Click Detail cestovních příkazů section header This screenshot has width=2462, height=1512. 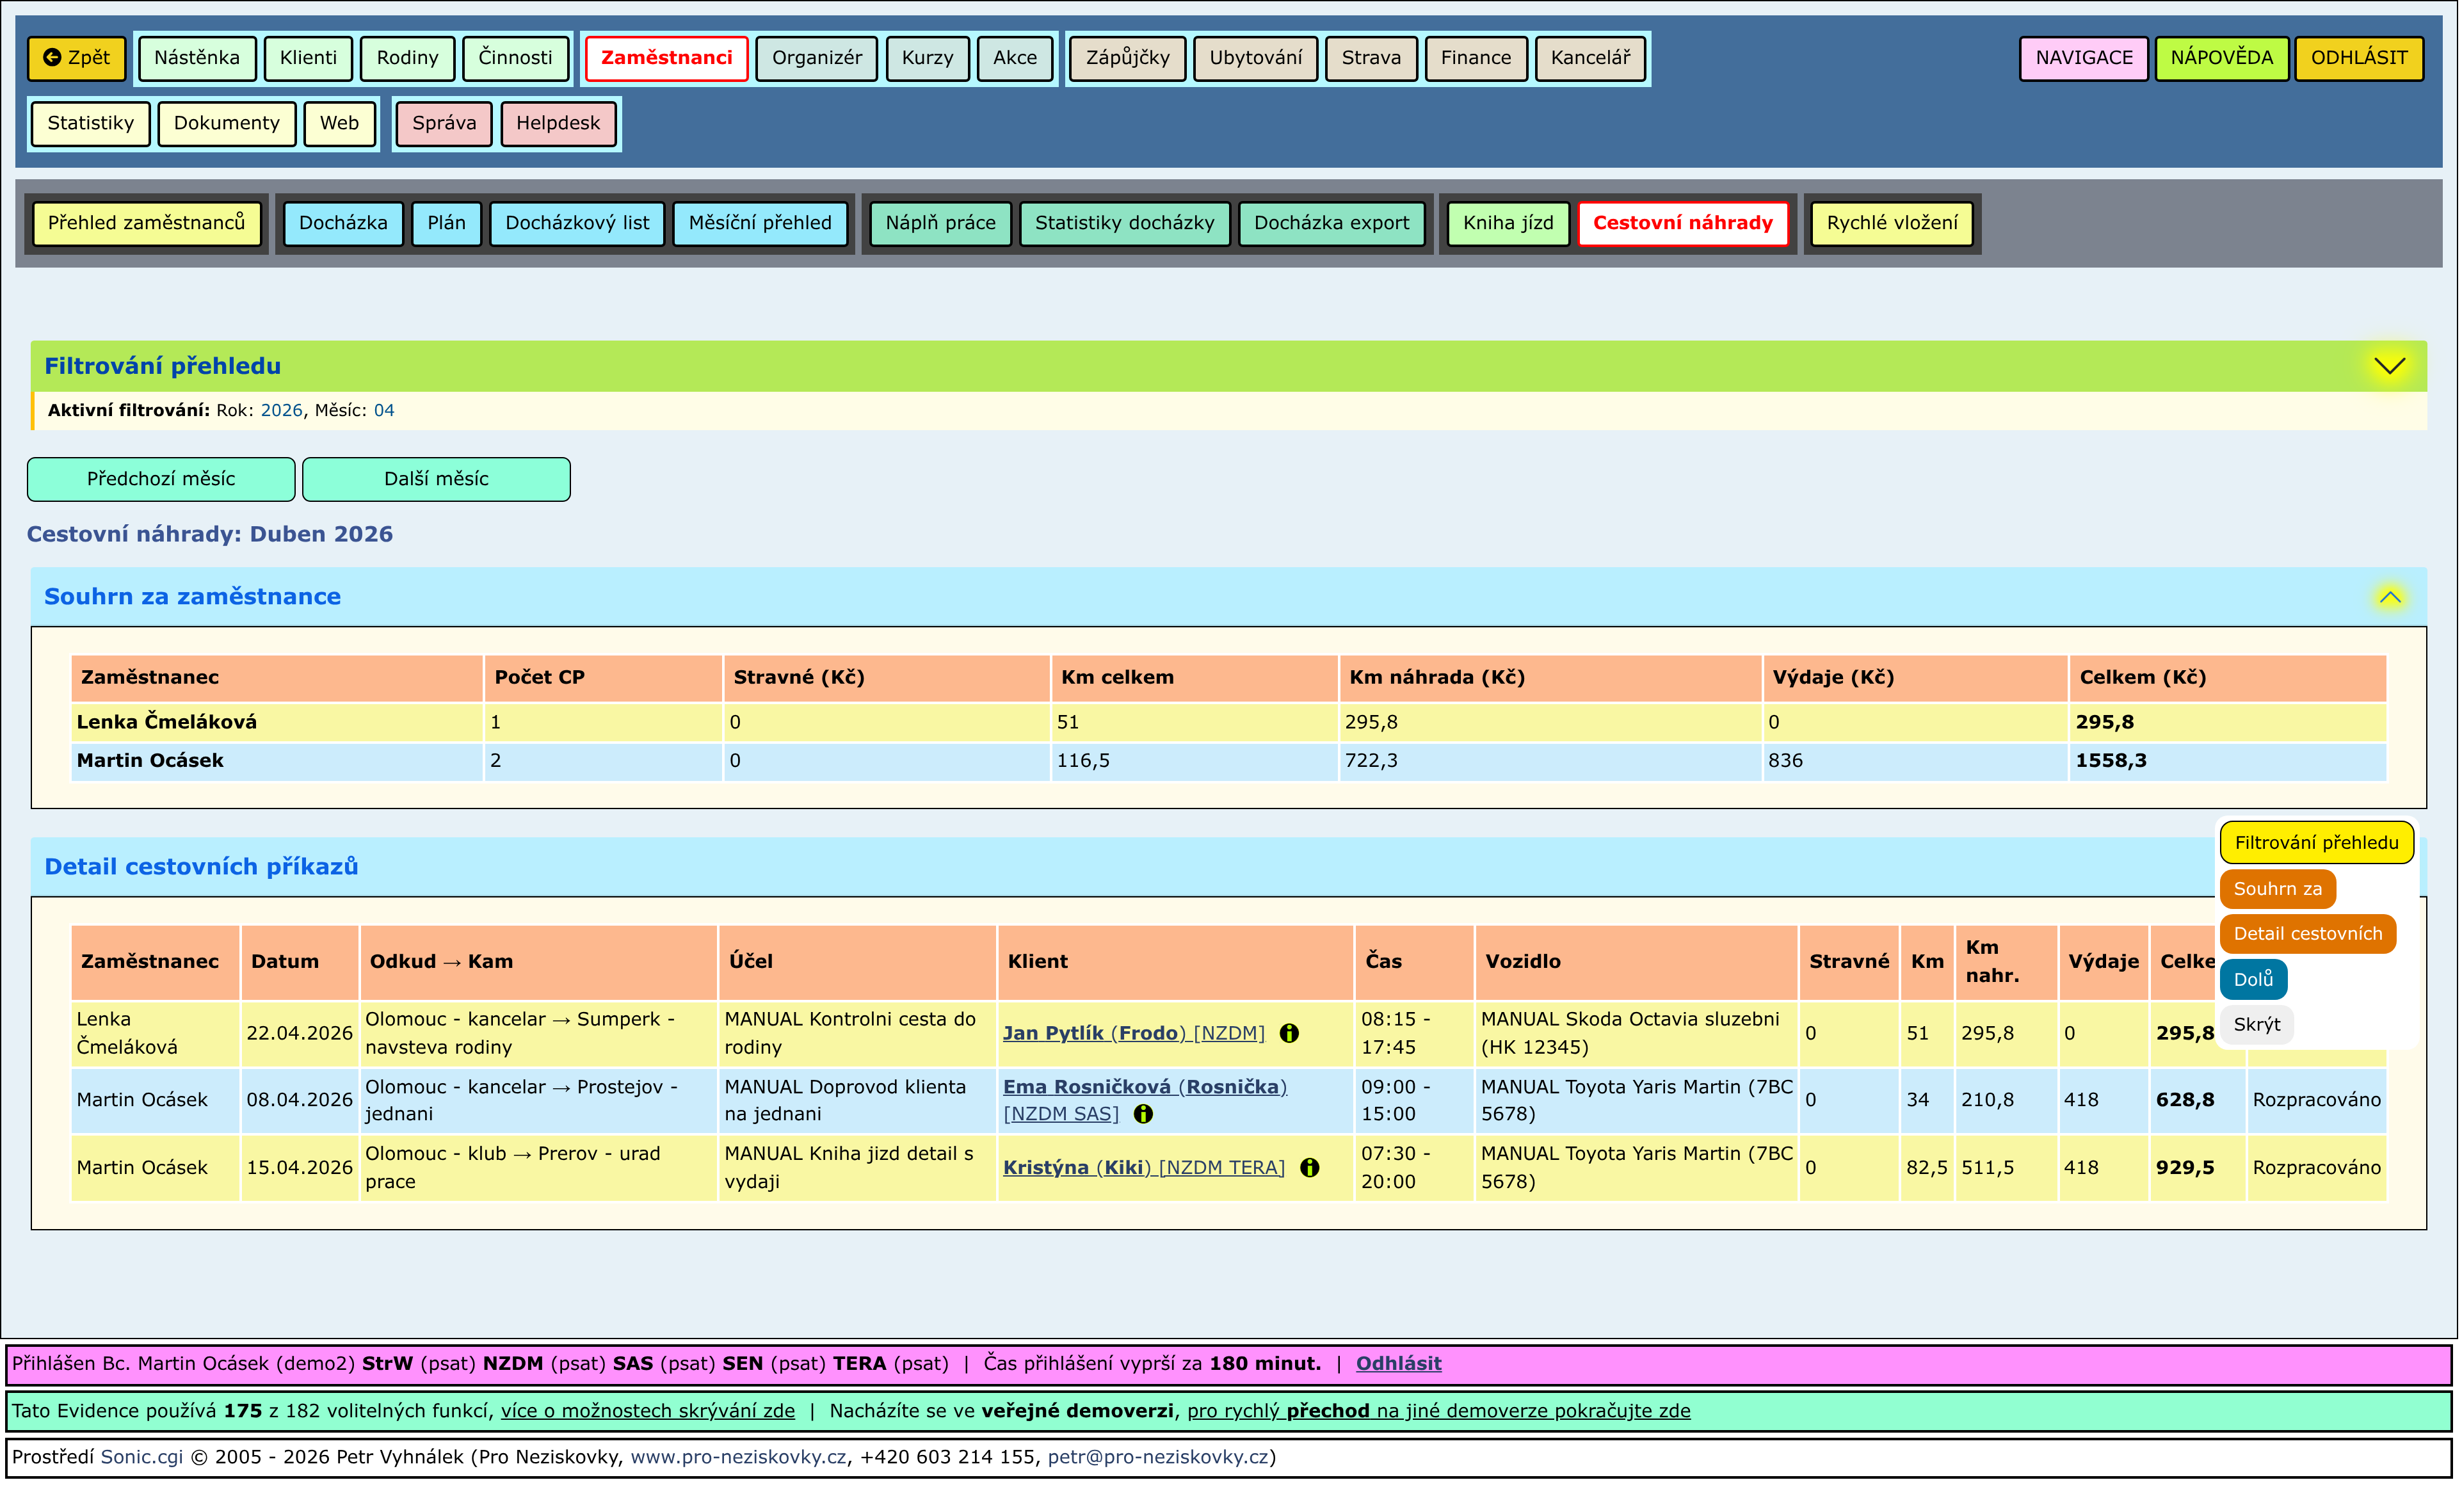click(201, 866)
